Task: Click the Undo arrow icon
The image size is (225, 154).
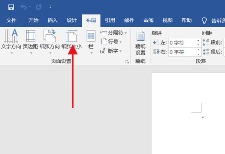Action: click(x=24, y=7)
